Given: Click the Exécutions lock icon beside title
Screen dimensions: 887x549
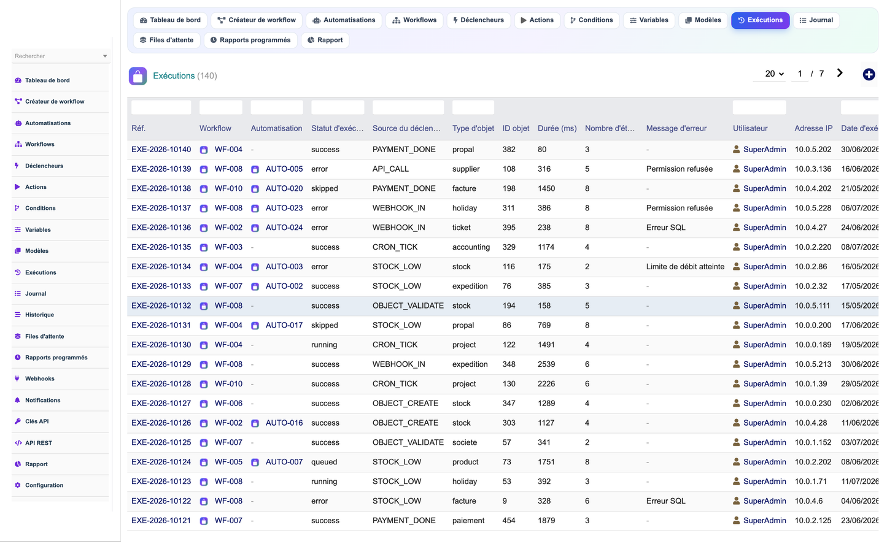Looking at the screenshot, I should point(138,76).
